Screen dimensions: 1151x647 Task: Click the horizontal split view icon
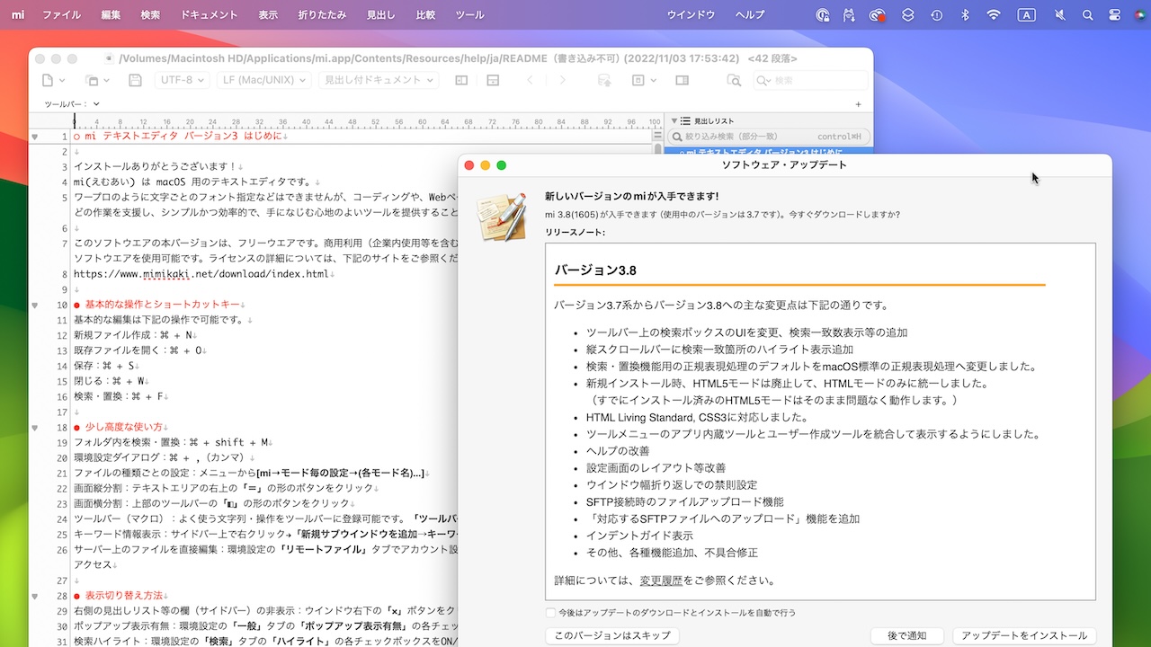[461, 80]
